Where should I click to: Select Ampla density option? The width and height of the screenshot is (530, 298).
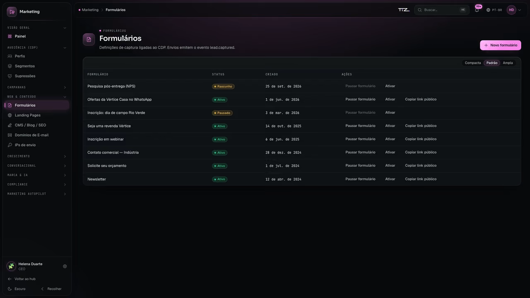(x=508, y=63)
